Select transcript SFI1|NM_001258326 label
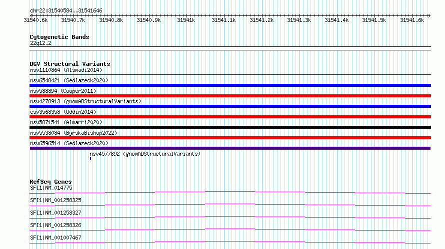The image size is (445, 249). click(x=55, y=225)
